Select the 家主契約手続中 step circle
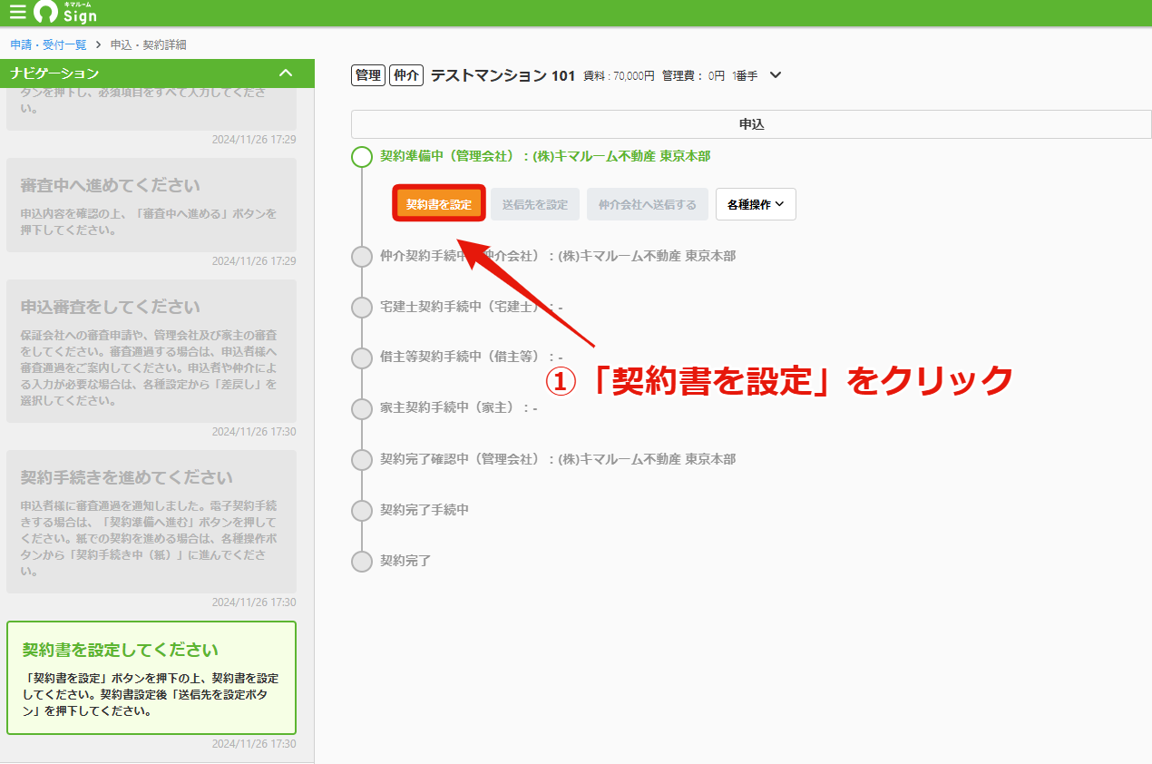 [362, 408]
